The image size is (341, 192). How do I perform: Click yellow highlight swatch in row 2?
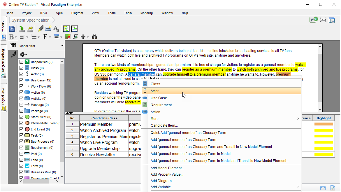point(324,130)
